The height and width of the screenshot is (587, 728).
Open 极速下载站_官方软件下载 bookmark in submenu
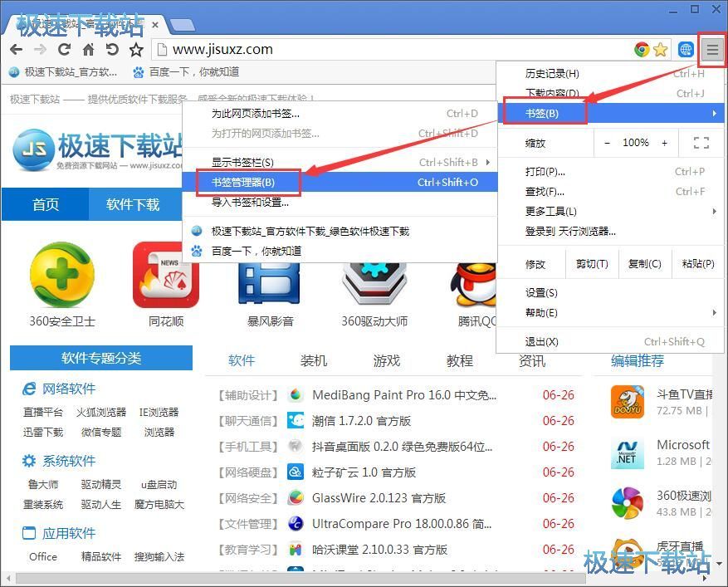coord(340,232)
